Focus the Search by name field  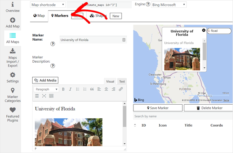click(183, 116)
